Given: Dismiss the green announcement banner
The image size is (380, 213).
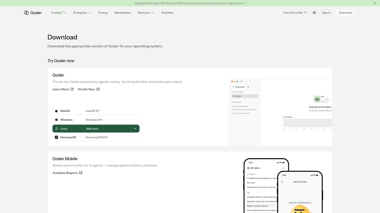Looking at the screenshot, I should [x=375, y=3].
